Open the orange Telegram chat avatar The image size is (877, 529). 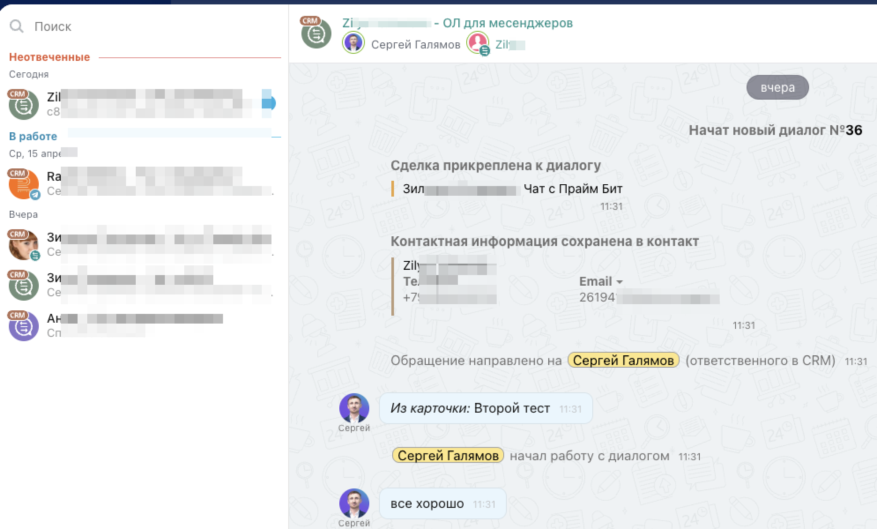(x=24, y=184)
